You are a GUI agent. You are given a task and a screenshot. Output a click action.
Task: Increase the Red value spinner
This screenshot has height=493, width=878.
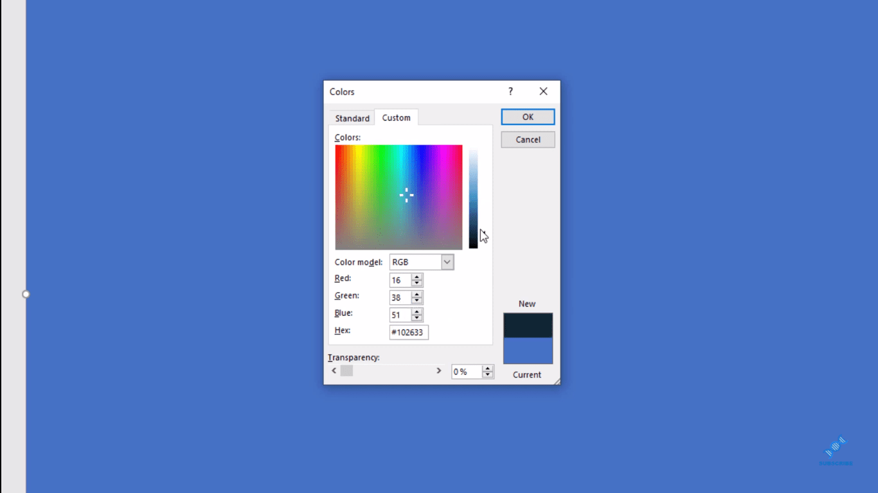tap(417, 277)
